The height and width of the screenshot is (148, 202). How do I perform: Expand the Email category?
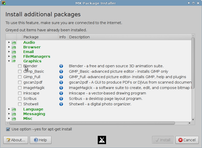click(x=9, y=51)
